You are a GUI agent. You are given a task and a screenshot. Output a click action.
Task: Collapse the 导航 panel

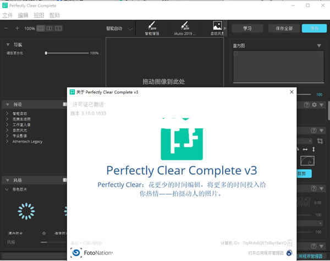pos(8,45)
